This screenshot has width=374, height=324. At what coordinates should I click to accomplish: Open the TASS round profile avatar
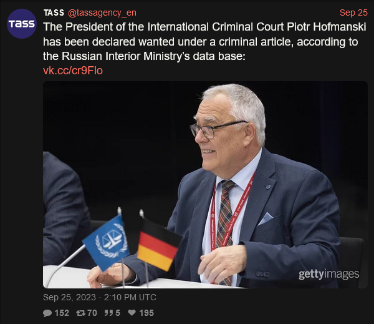click(x=22, y=24)
